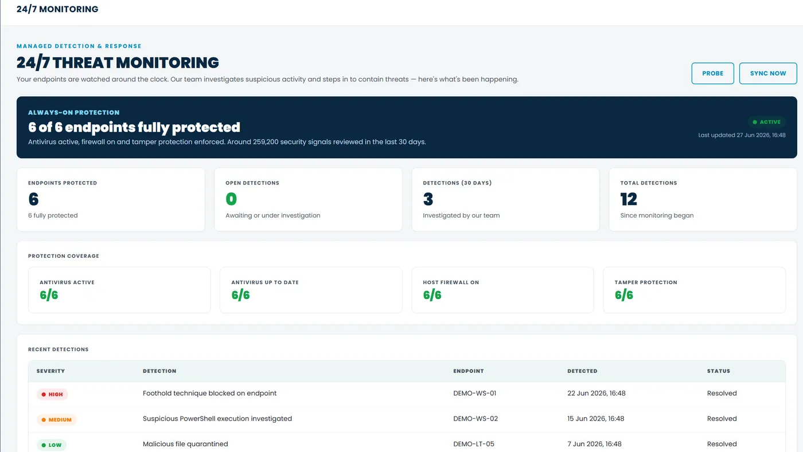The image size is (803, 452).
Task: Select the HIGH severity badge
Action: [52, 394]
